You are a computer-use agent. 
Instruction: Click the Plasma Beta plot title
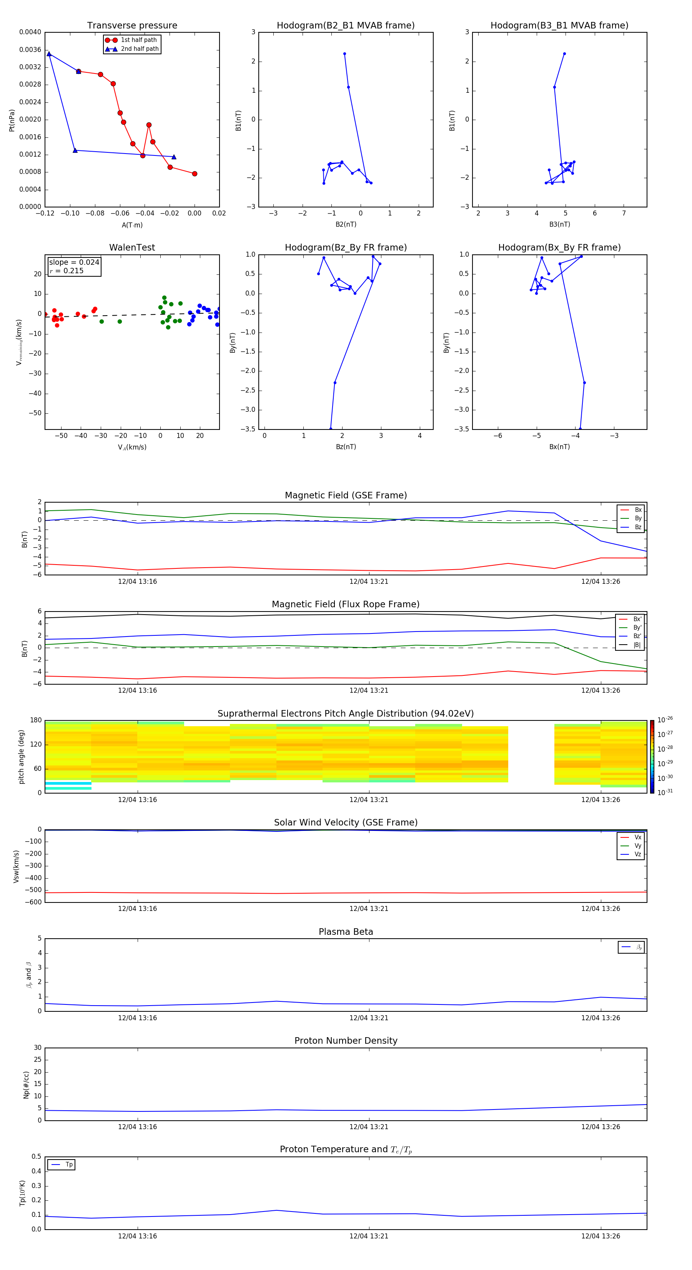[346, 932]
